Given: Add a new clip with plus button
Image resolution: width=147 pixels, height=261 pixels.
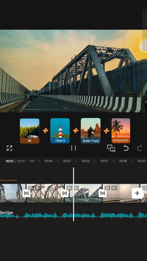Looking at the screenshot, I should point(137,193).
